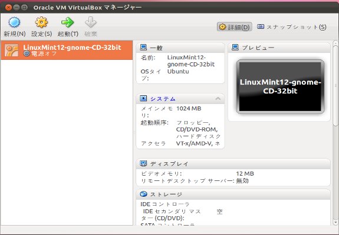Switch to Snapshots (スナップショット) view
This screenshot has width=339, height=235.
[292, 27]
